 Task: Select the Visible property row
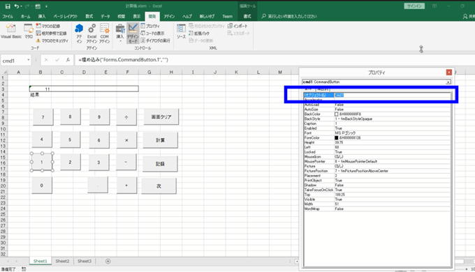click(x=377, y=199)
